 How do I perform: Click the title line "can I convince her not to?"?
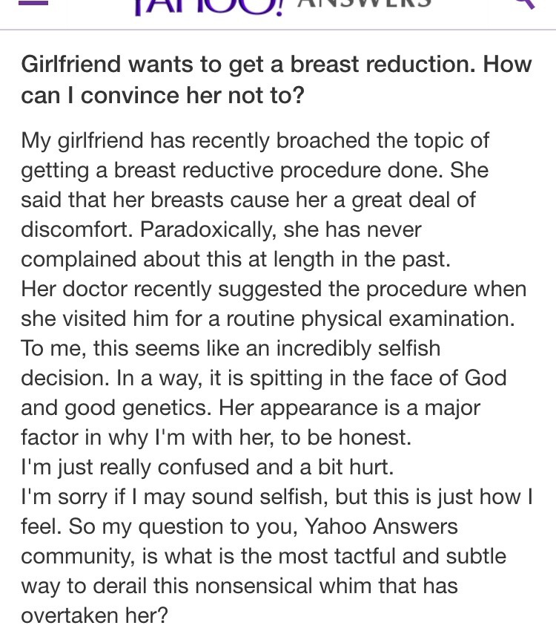tap(162, 96)
